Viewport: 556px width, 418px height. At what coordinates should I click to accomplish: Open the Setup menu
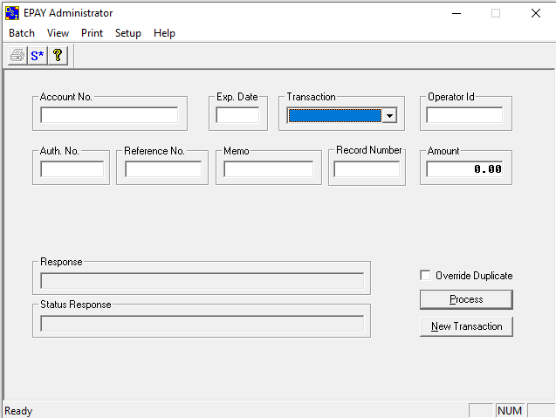(x=128, y=33)
